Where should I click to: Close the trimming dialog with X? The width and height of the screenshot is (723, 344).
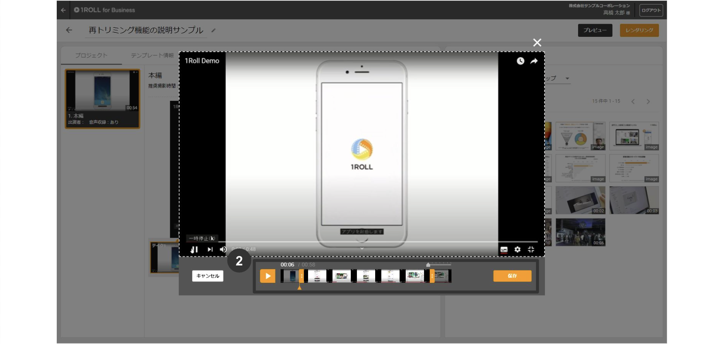tap(537, 43)
